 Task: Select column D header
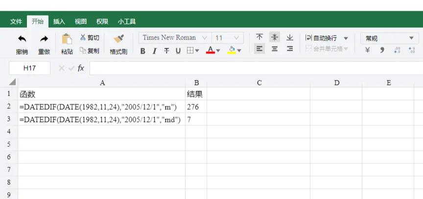(336, 82)
